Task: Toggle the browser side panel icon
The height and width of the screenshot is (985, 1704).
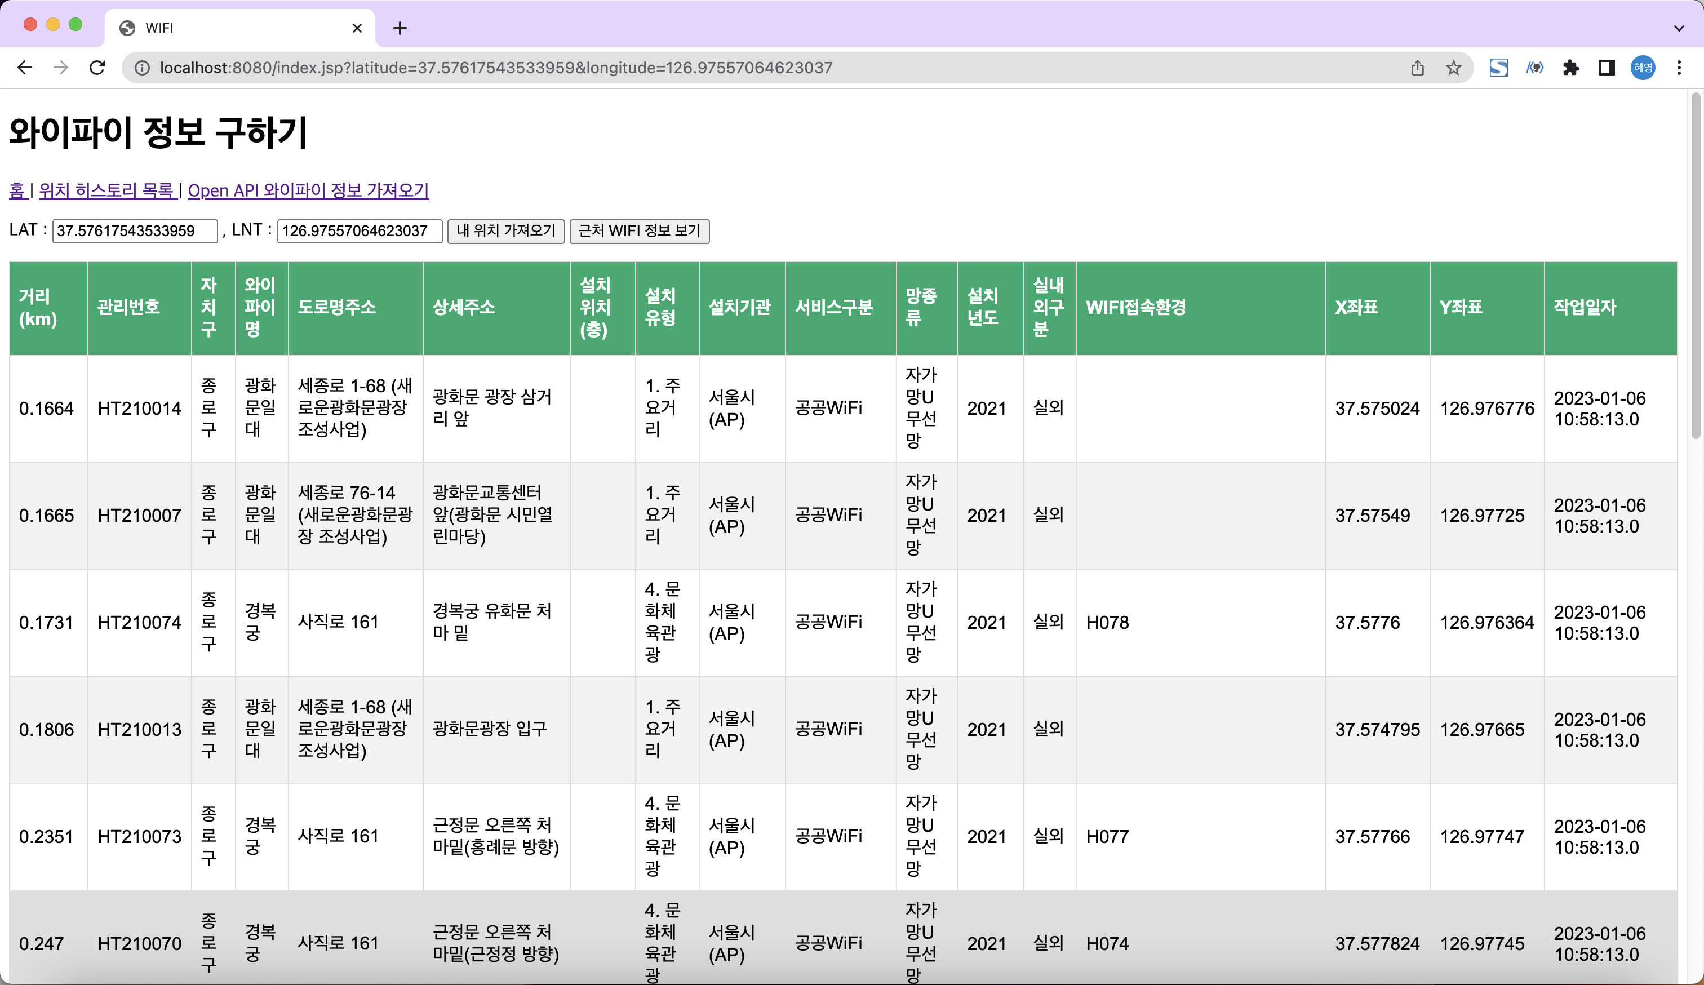Action: pyautogui.click(x=1607, y=68)
